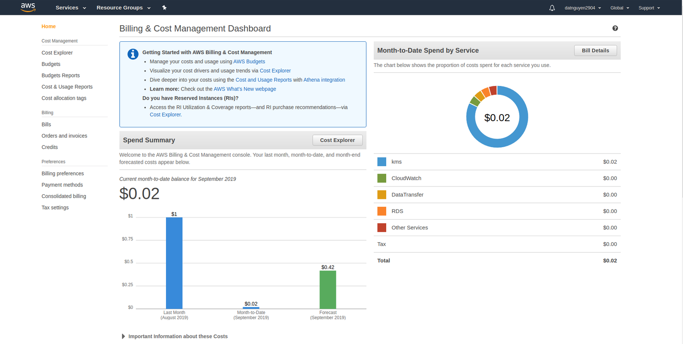Viewport: 683px width, 344px height.
Task: Click the kms blue legend swatch
Action: point(382,162)
